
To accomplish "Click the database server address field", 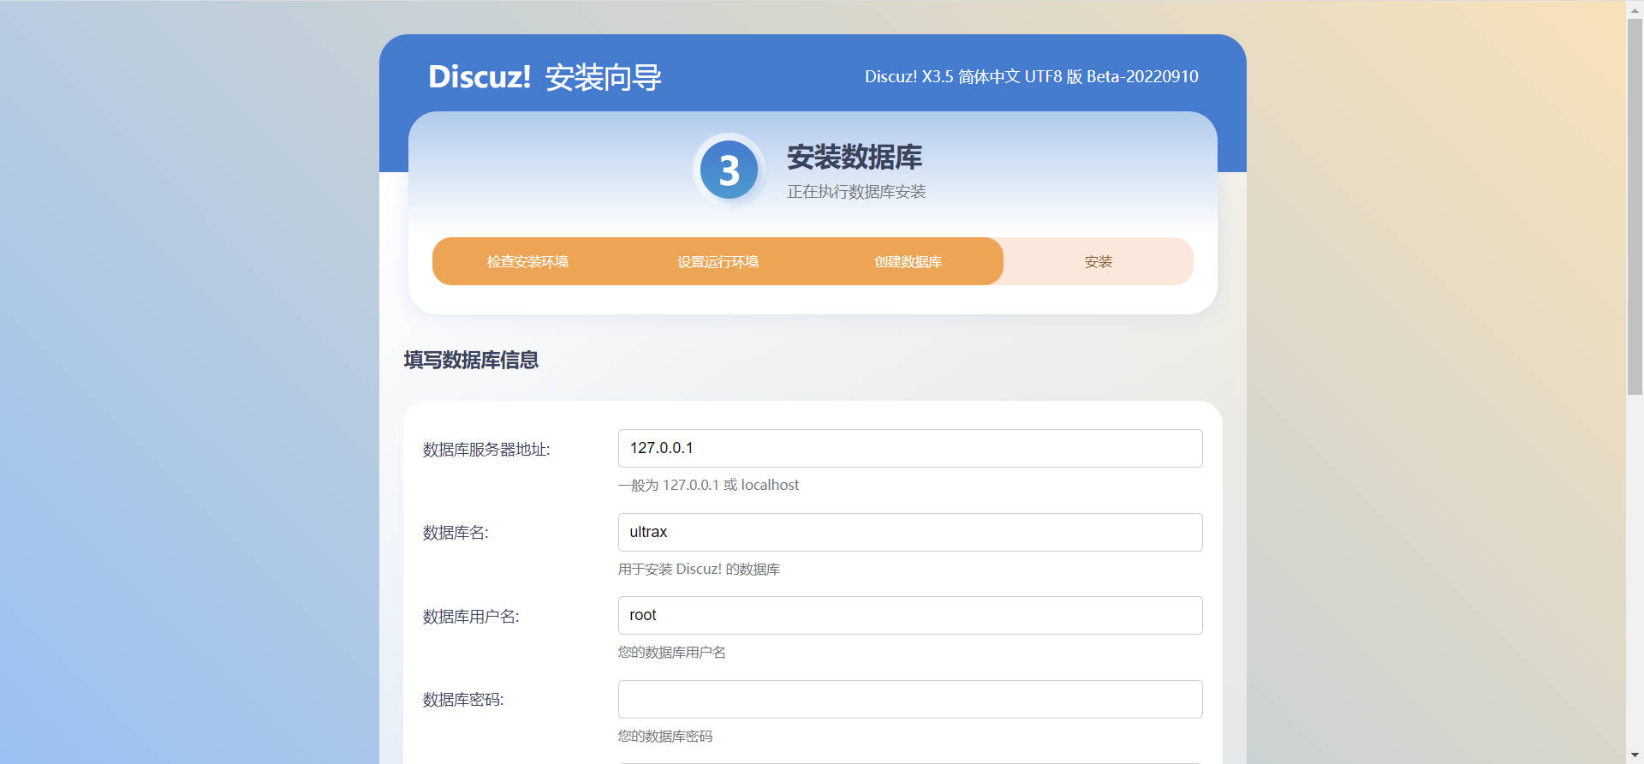I will 910,448.
